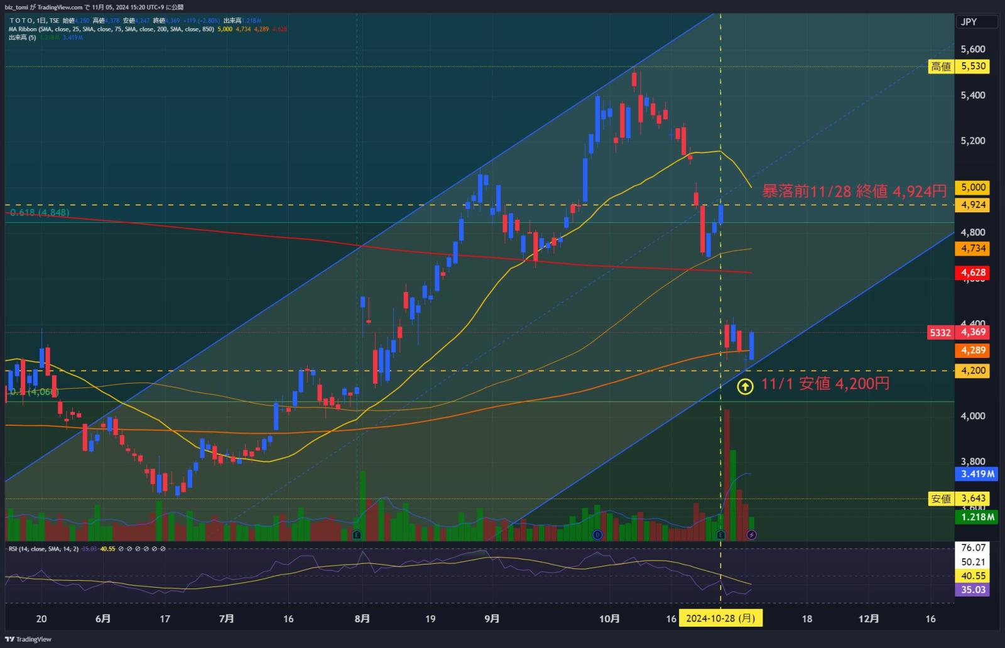This screenshot has height=648, width=1005.
Task: Click the 6月 time axis label
Action: (x=103, y=619)
